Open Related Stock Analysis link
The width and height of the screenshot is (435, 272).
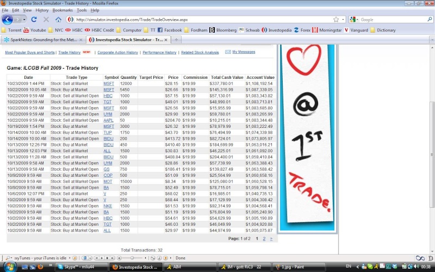(x=200, y=52)
